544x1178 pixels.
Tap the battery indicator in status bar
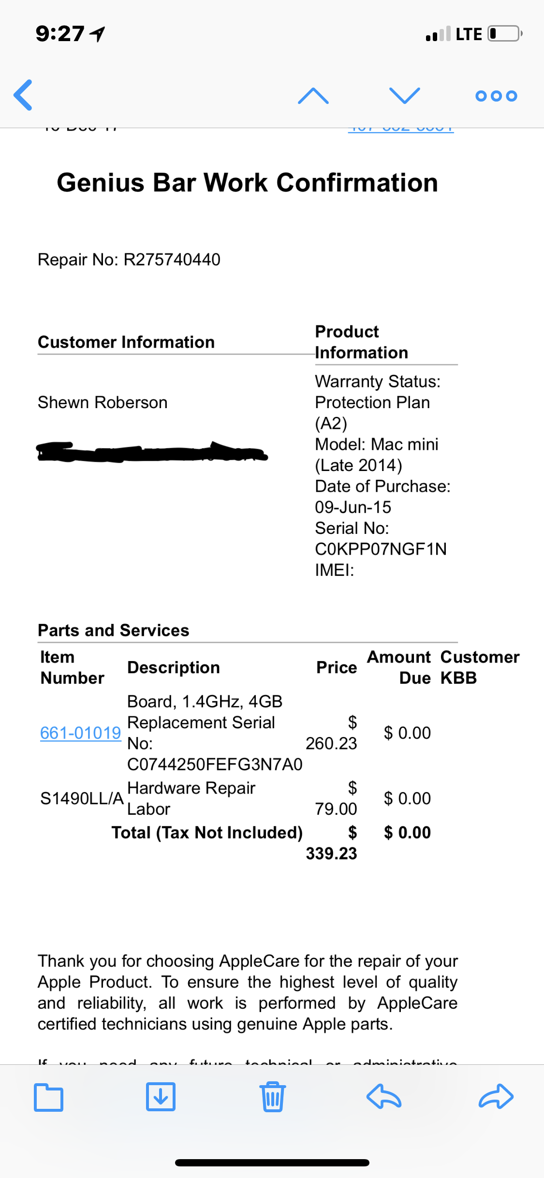(x=505, y=34)
